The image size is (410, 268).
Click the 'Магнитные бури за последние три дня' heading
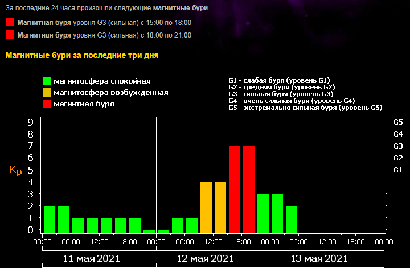pos(82,55)
